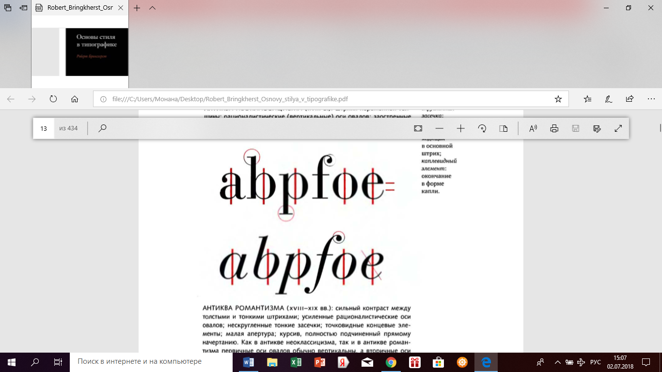Launch Google Chrome from the taskbar
This screenshot has height=372, width=662.
click(391, 362)
